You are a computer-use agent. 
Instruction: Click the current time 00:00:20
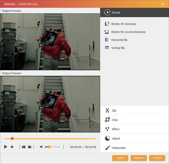(x=76, y=147)
